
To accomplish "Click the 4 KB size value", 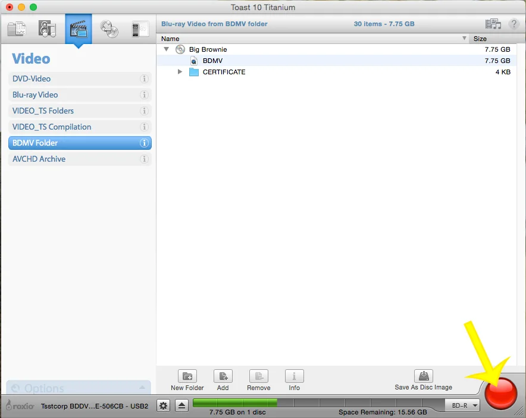I will (503, 72).
